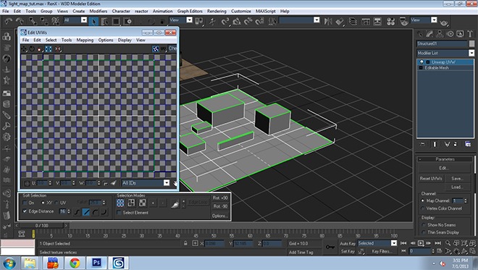Select Edge sub-object selection mode

[x=131, y=203]
